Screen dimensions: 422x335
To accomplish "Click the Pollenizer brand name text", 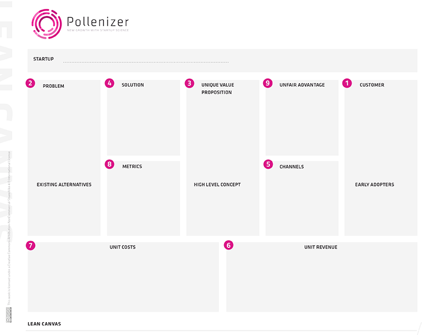I will tap(98, 22).
